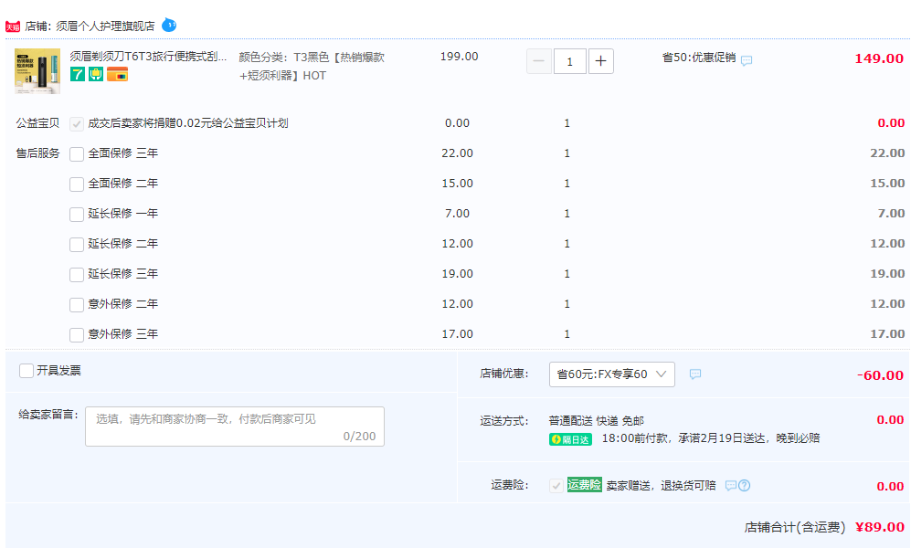Image resolution: width=911 pixels, height=548 pixels.
Task: Check 全面保修 三年 service option
Action: point(77,153)
